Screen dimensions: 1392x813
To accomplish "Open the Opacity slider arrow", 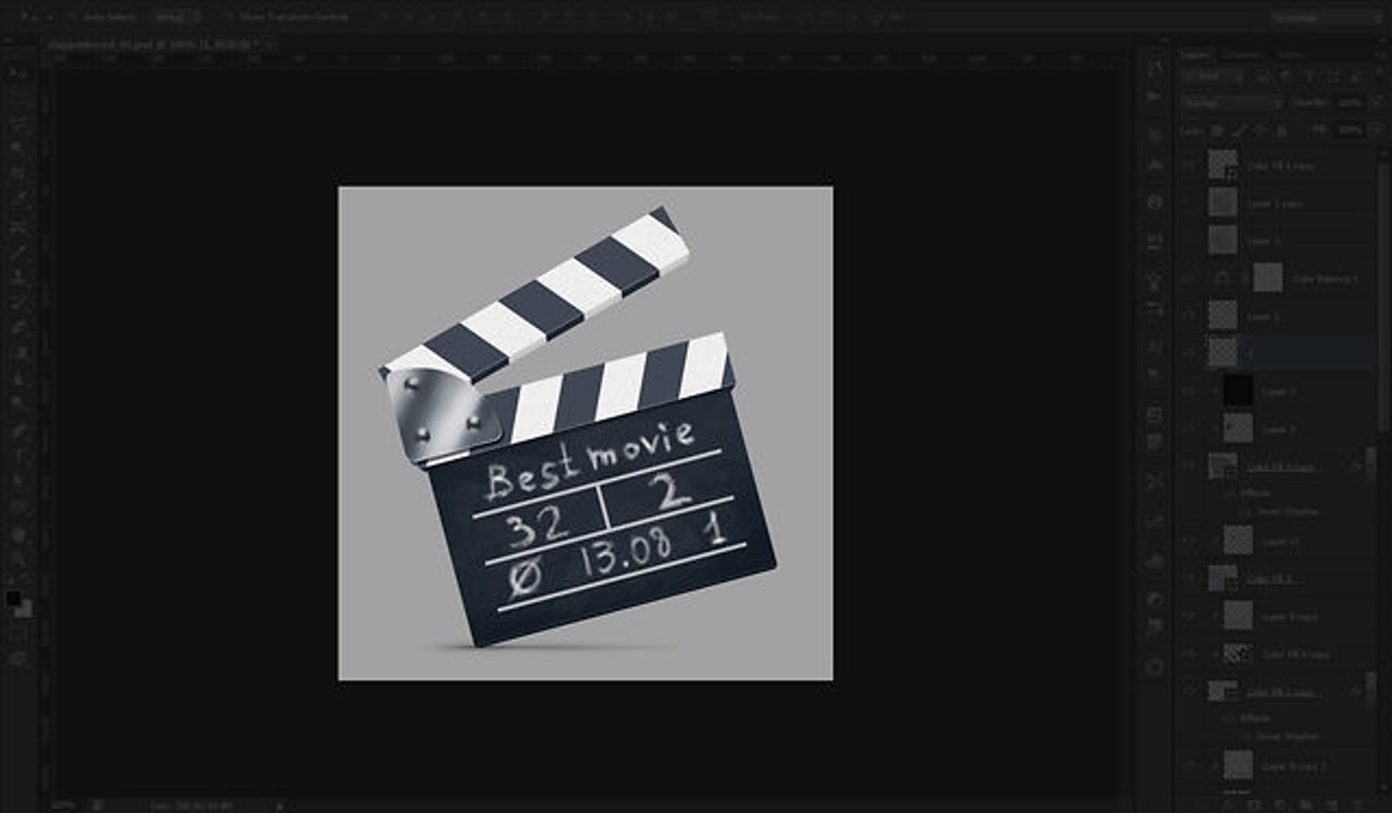I will click(x=1377, y=104).
